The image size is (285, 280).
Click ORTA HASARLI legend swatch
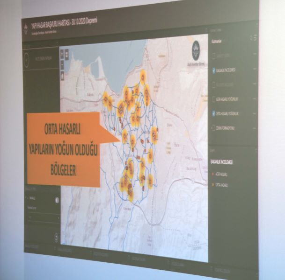coord(213,185)
